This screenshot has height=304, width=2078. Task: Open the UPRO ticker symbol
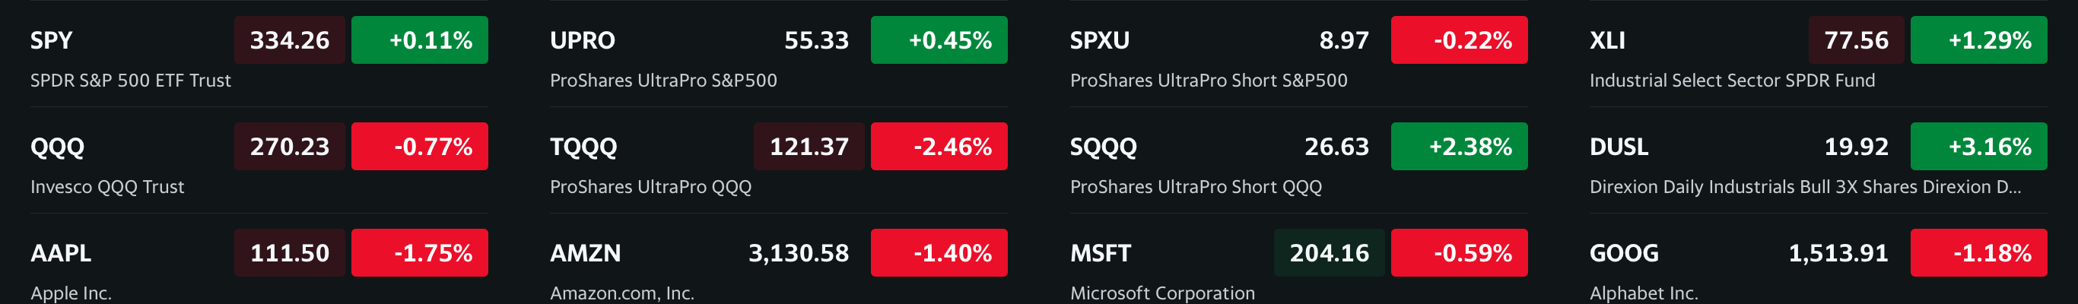(583, 40)
